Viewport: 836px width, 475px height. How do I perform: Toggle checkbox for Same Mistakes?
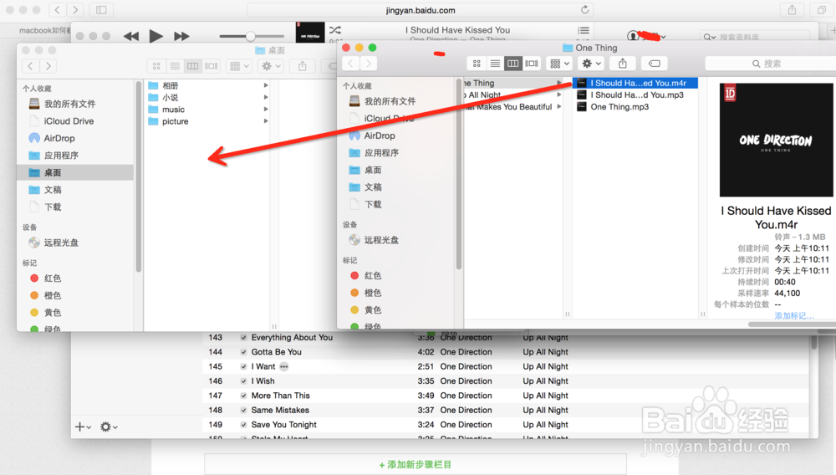243,410
